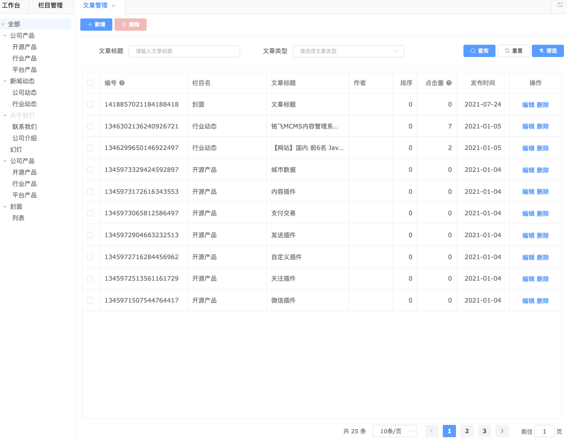
Task: Select the checkbox for 微信插件 row
Action: 90,300
